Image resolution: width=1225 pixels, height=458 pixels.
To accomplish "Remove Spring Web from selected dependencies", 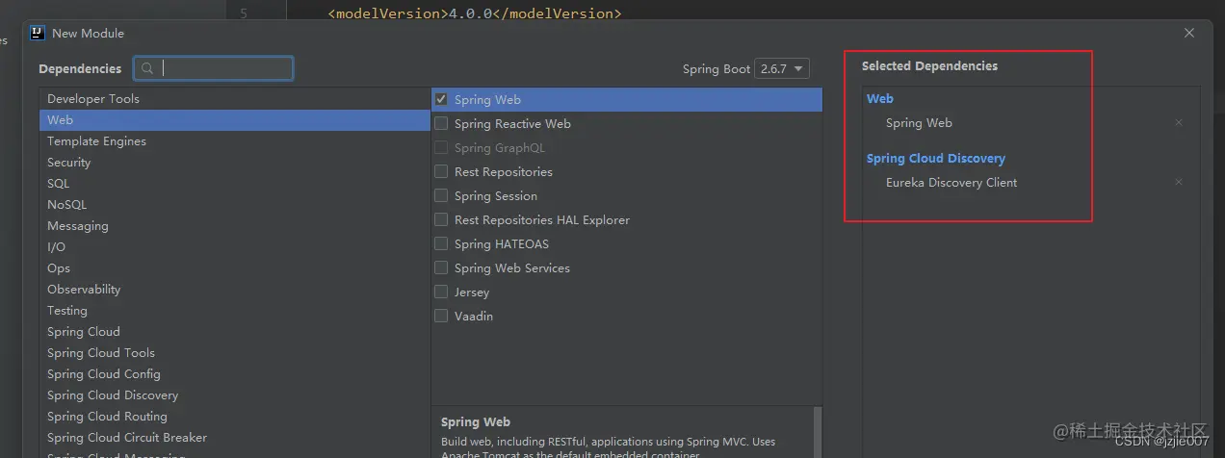I will (1179, 123).
